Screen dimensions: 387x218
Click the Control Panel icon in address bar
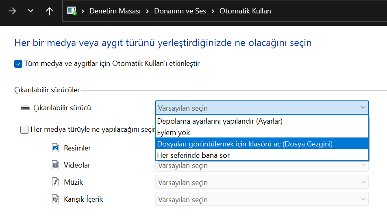point(72,11)
